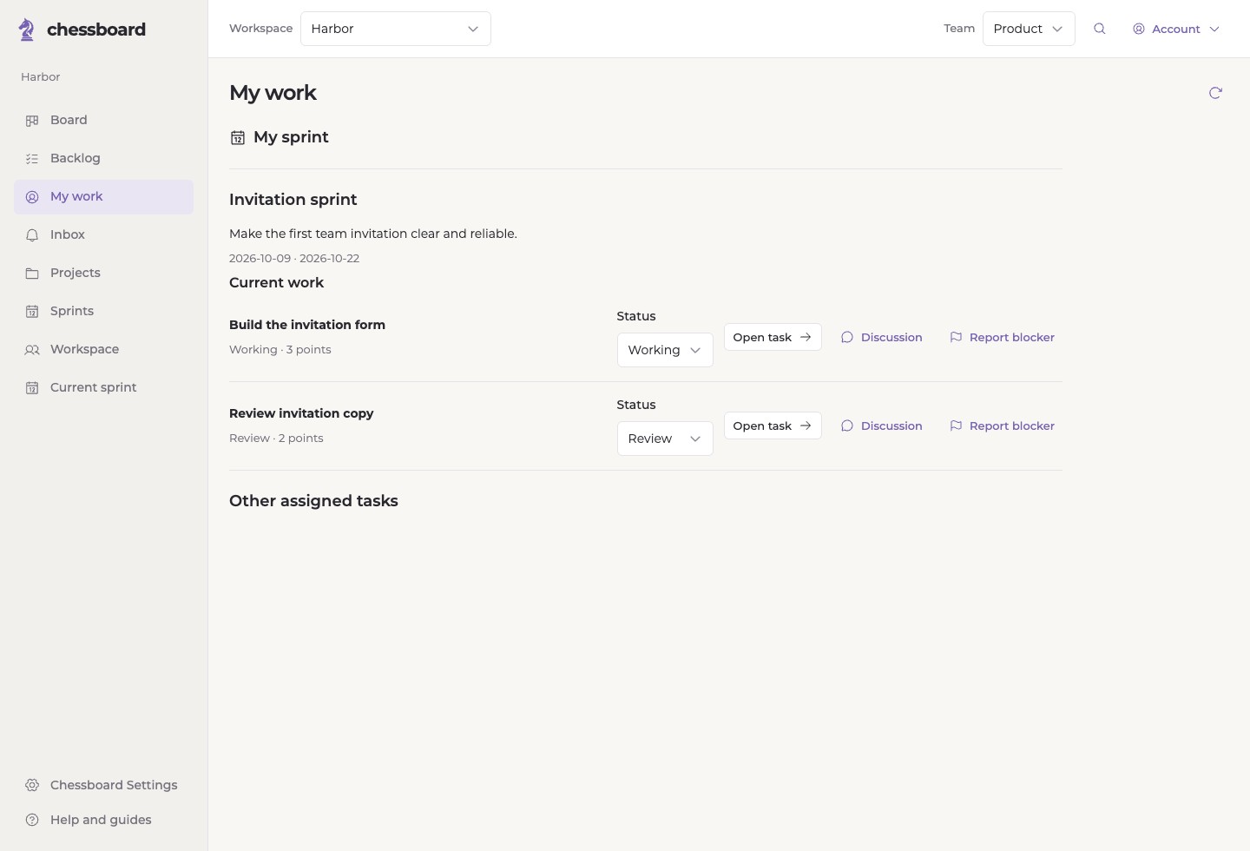Click the Discussion bubble icon for Build the invitation form
Image resolution: width=1250 pixels, height=851 pixels.
(847, 337)
